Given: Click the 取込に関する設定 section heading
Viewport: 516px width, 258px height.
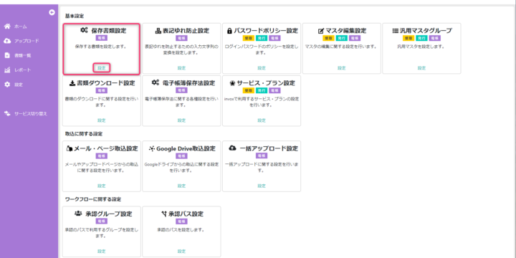Looking at the screenshot, I should click(x=84, y=134).
